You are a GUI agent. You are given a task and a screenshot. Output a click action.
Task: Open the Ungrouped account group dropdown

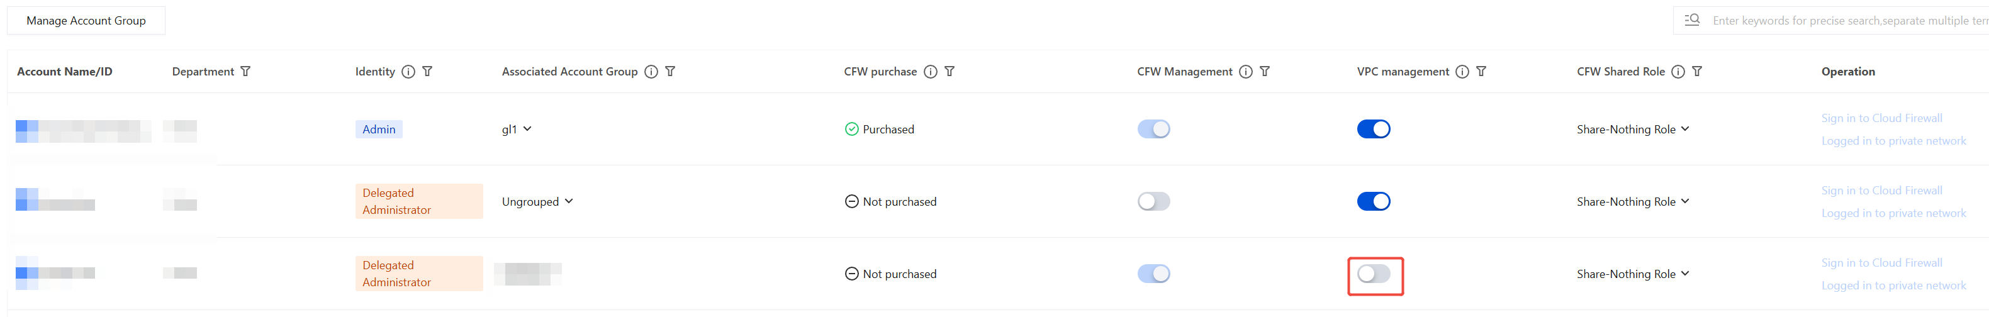[537, 201]
